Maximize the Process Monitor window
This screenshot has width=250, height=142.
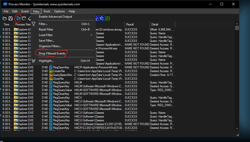click(x=222, y=4)
